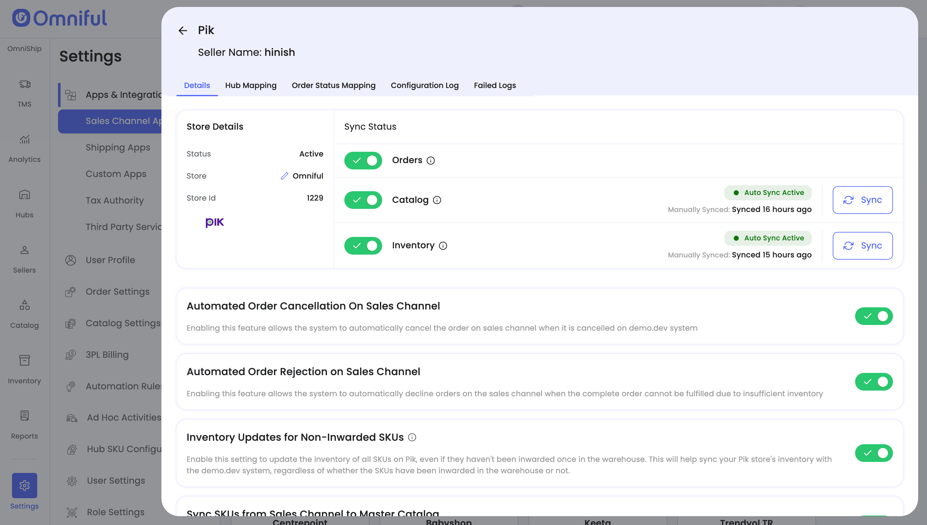Viewport: 927px width, 525px height.
Task: Click the Pik logo thumbnail in Store Details
Action: click(x=214, y=222)
